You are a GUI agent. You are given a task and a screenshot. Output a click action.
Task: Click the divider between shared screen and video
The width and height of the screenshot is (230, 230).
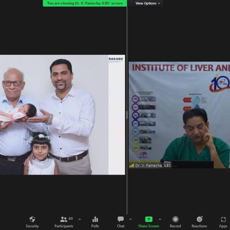(127, 115)
